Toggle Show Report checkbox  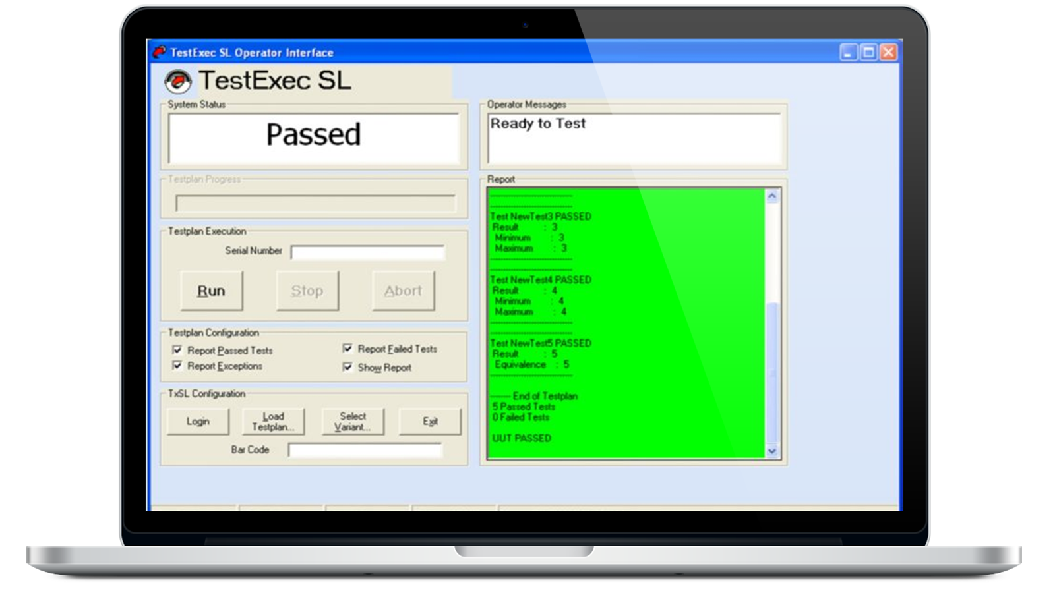pos(347,366)
